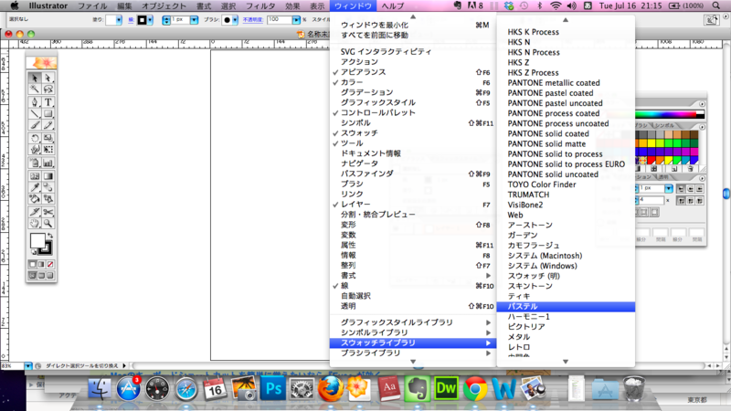Open Photoshop from the Dock
This screenshot has height=411, width=731.
click(272, 388)
